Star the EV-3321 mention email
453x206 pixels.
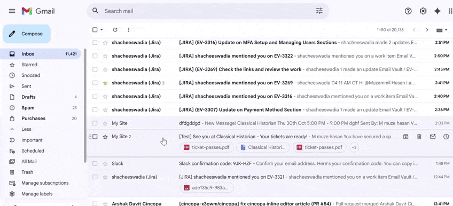[105, 177]
